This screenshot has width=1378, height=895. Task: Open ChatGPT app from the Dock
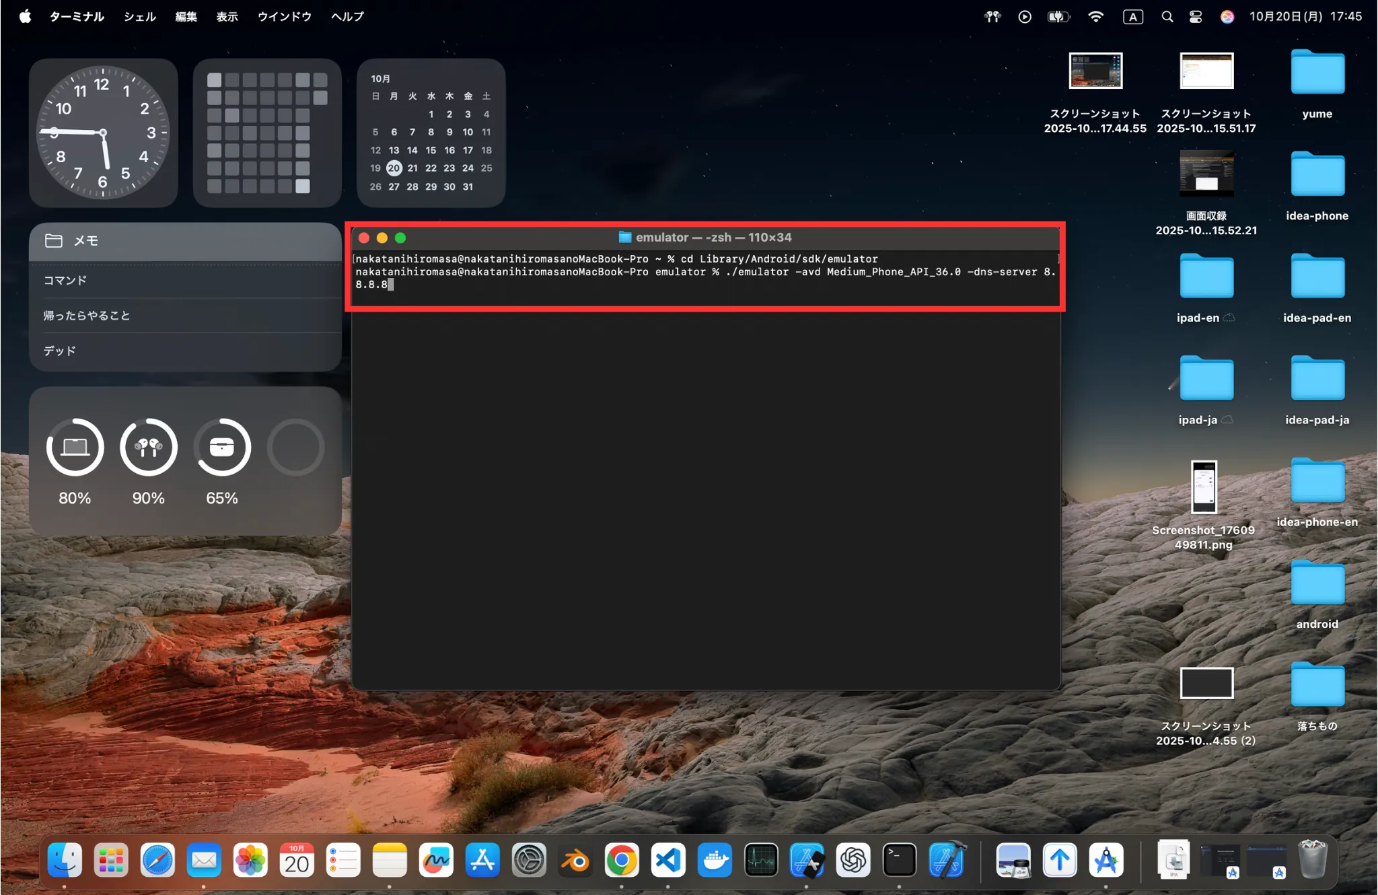click(x=853, y=861)
